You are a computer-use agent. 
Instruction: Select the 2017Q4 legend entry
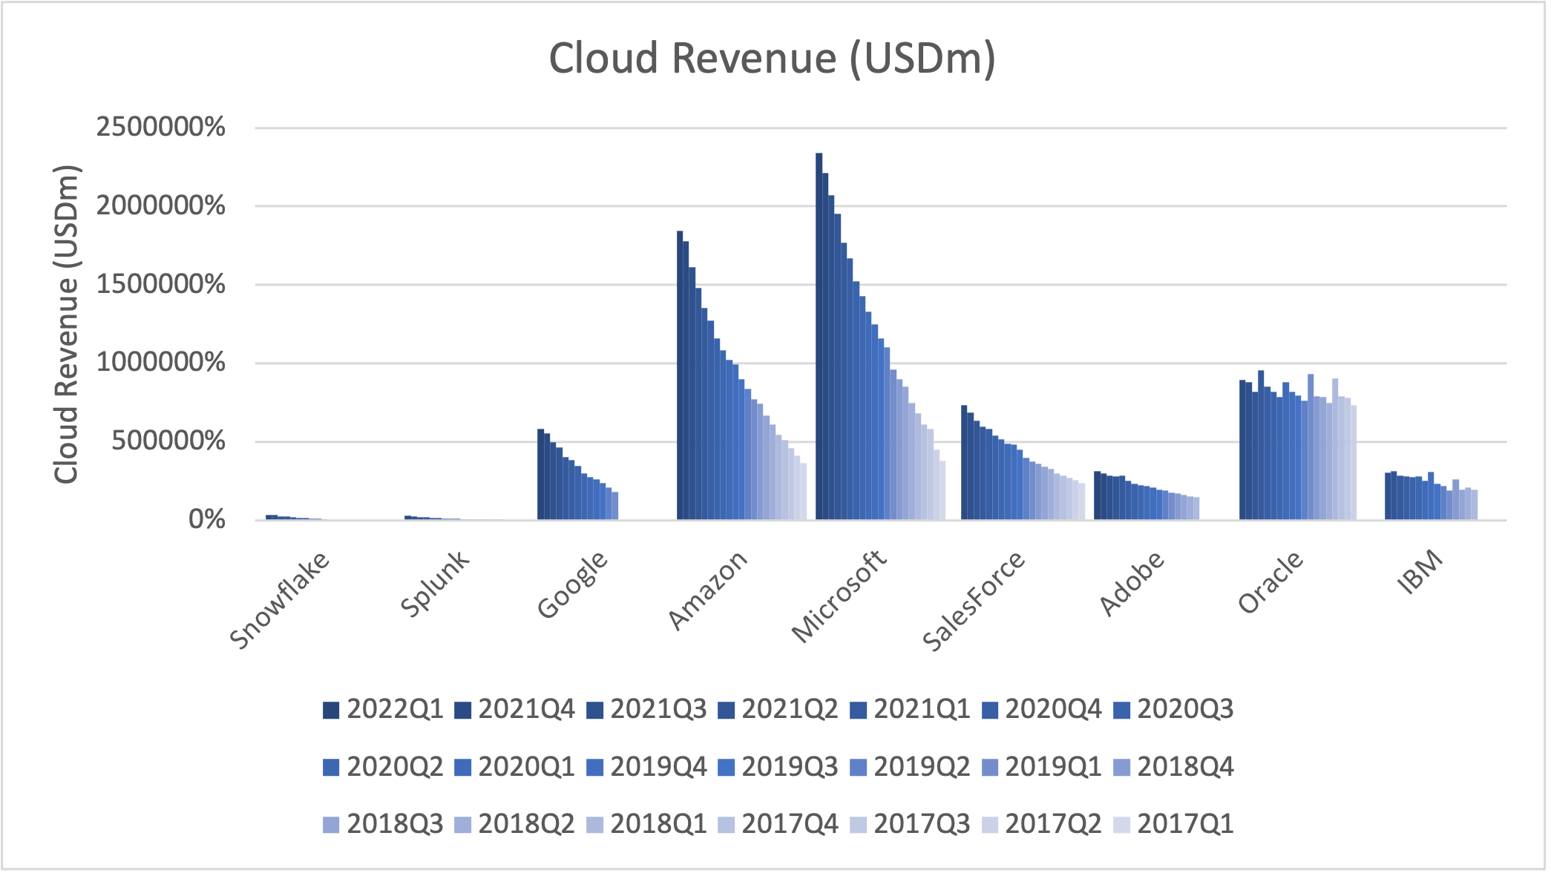pyautogui.click(x=778, y=824)
